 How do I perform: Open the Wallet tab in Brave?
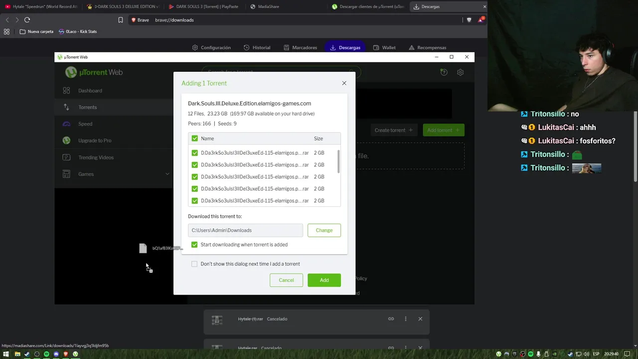pyautogui.click(x=384, y=48)
